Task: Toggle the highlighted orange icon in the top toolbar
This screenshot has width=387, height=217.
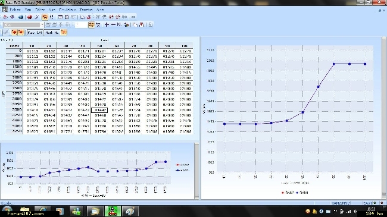Action: click(45, 17)
